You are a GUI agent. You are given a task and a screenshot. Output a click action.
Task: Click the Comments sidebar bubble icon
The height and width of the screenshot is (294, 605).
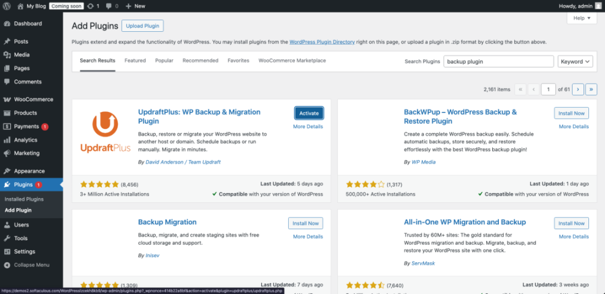[7, 81]
